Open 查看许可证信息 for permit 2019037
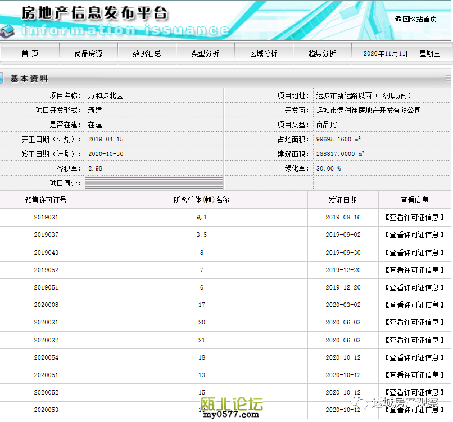Viewport: 453px width, 422px height. click(x=415, y=235)
